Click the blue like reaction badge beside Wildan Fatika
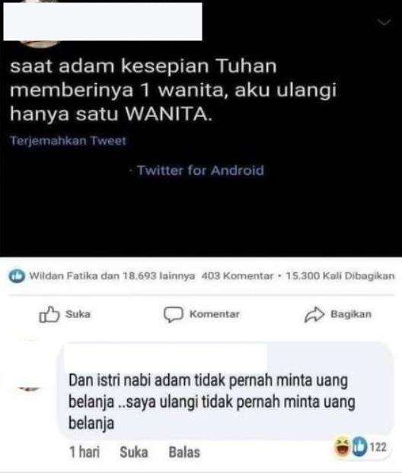Viewport: 402px width, 473px height. pyautogui.click(x=17, y=276)
